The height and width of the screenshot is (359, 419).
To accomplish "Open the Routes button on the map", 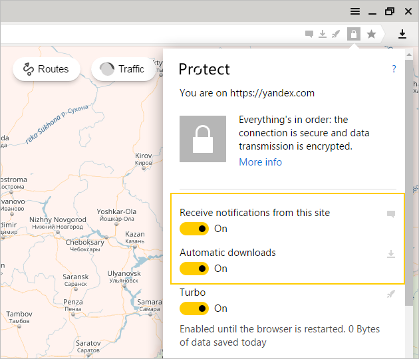I will click(x=47, y=69).
